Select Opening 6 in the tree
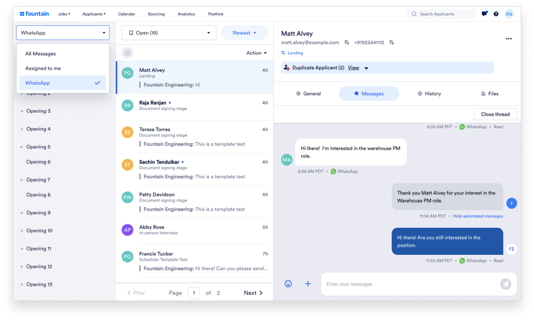 39,162
